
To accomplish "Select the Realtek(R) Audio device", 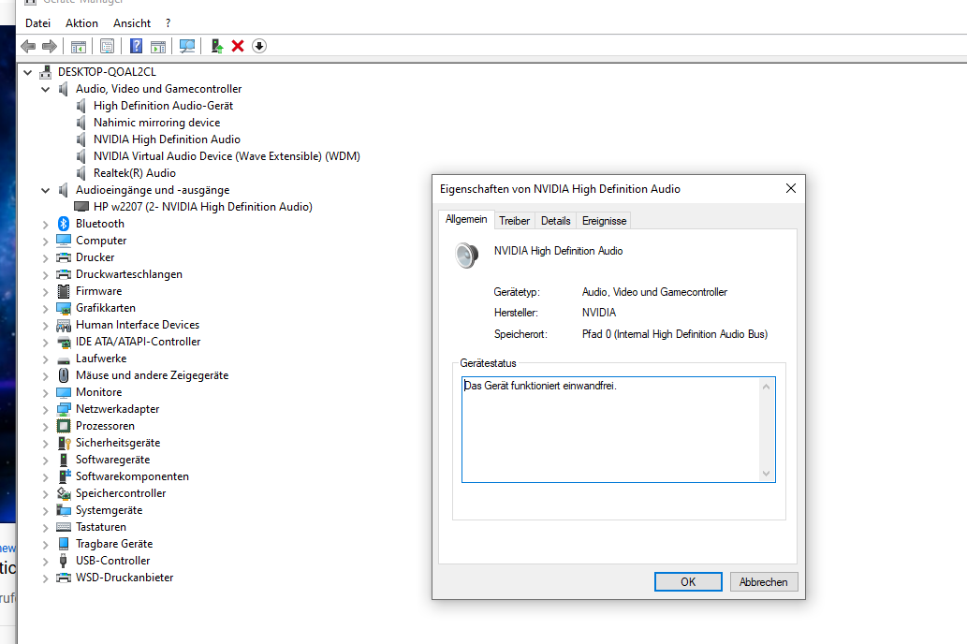I will [135, 173].
